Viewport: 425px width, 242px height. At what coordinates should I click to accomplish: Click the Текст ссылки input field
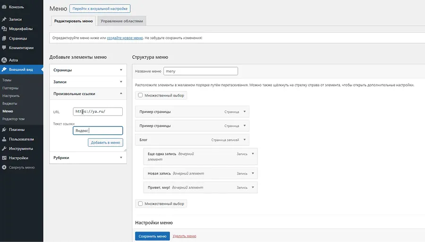point(98,131)
